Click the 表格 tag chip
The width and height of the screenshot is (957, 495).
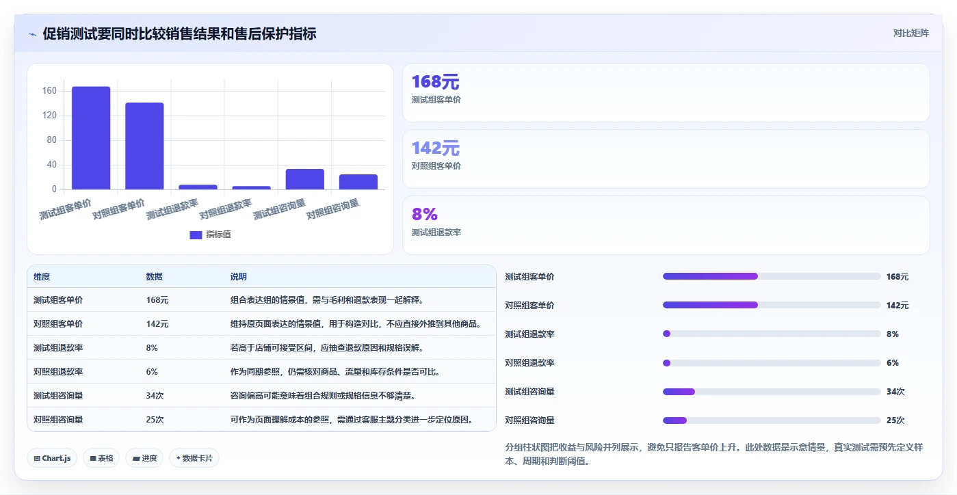pyautogui.click(x=101, y=458)
